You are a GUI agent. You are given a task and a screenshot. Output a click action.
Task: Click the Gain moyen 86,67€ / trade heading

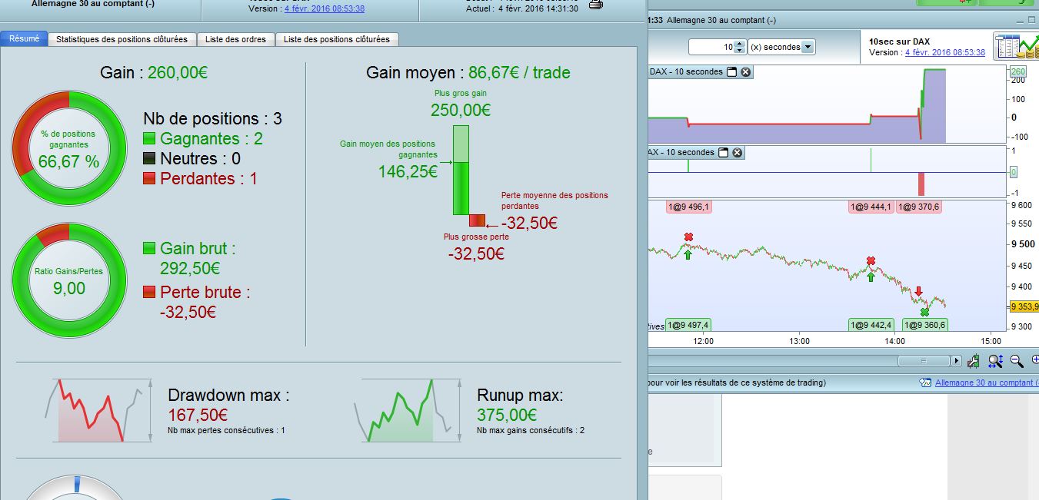(x=468, y=73)
